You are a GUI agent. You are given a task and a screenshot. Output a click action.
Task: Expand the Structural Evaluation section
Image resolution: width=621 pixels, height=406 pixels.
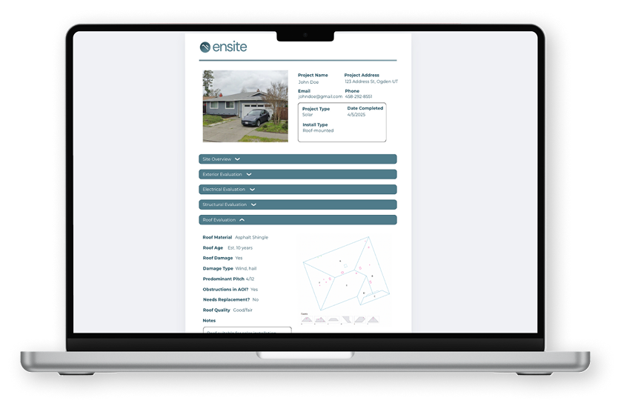coord(297,204)
